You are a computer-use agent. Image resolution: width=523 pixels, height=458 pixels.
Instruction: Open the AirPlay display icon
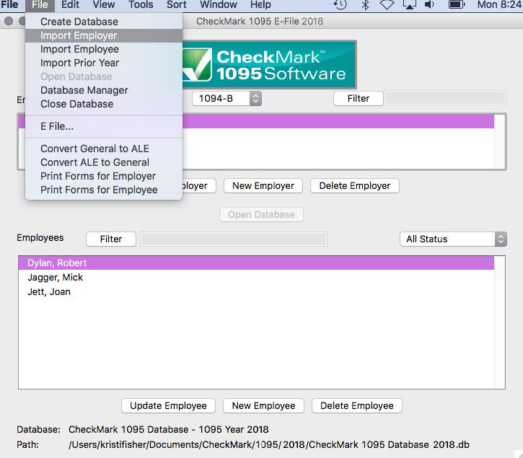(409, 5)
